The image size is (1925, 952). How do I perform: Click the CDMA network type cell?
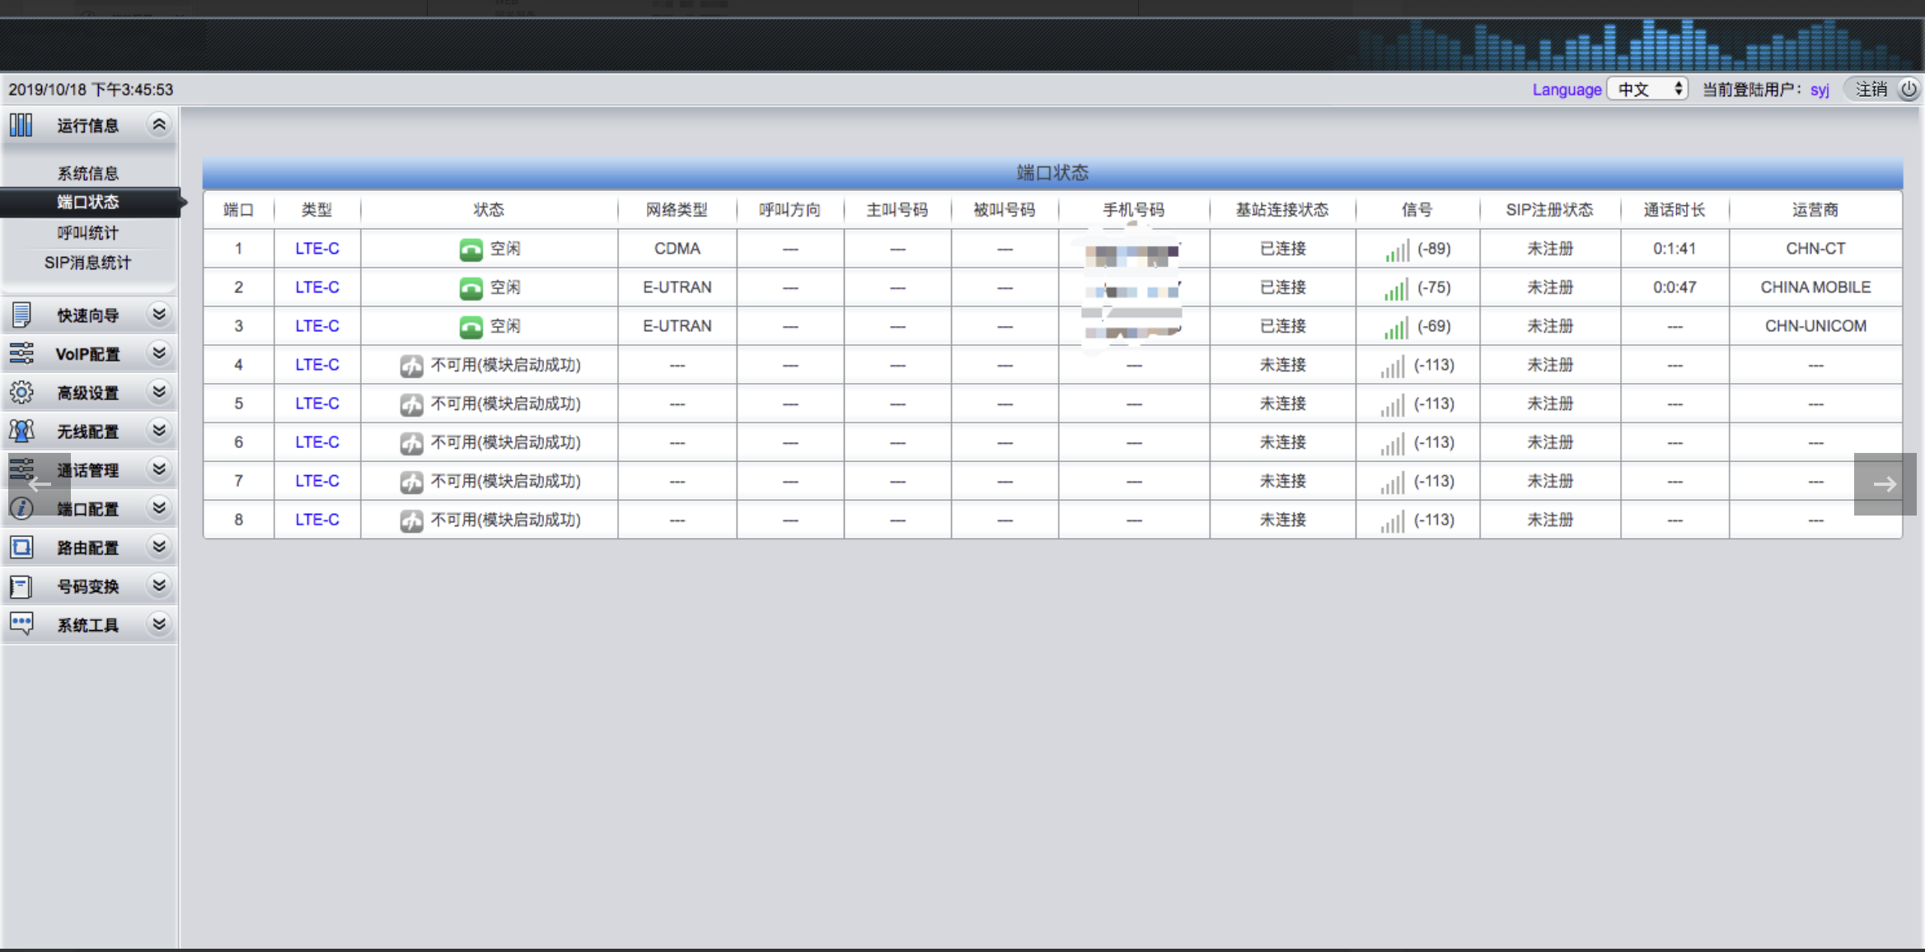[677, 249]
